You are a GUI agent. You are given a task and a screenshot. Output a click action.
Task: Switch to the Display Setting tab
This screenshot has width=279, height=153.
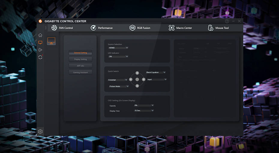80,59
